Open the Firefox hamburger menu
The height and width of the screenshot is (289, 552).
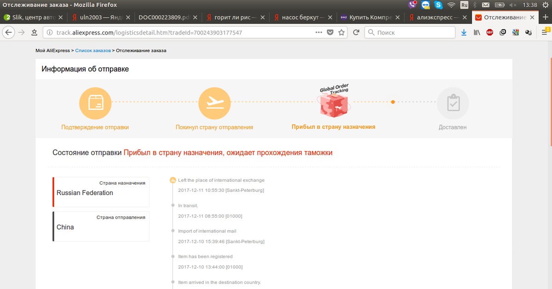pos(545,33)
